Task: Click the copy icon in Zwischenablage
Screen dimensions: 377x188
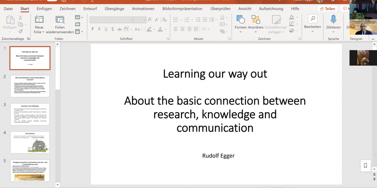Action: point(21,24)
